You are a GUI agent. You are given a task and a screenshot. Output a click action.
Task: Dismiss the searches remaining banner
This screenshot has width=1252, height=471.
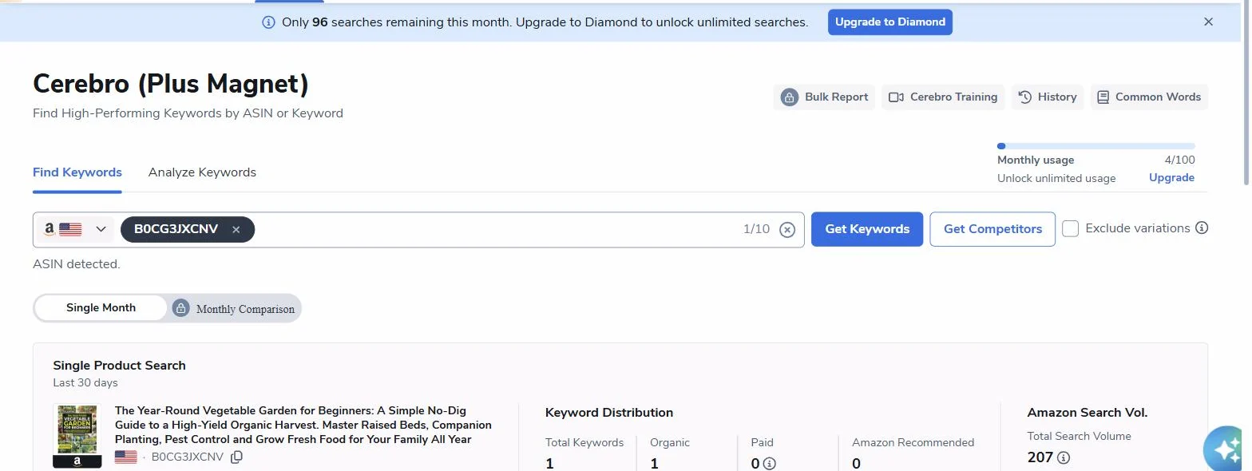tap(1208, 22)
